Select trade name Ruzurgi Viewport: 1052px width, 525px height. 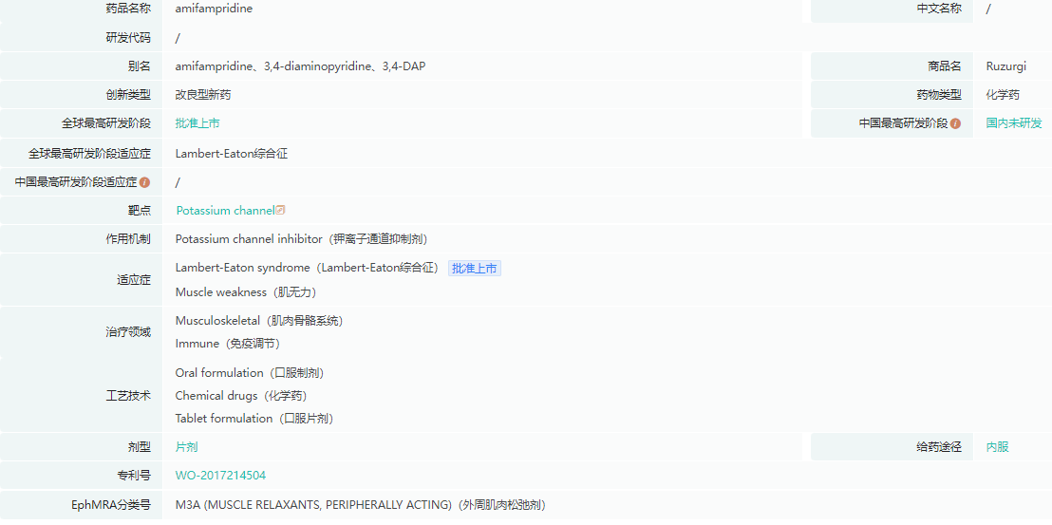1005,66
